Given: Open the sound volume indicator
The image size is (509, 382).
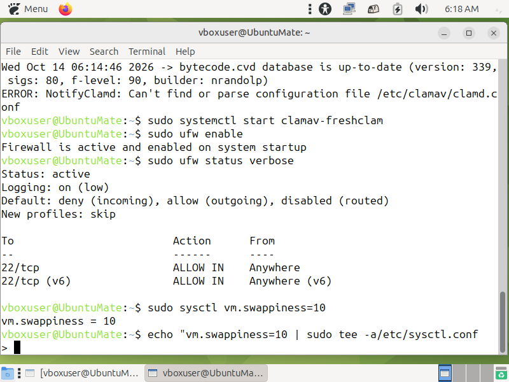Looking at the screenshot, I should pos(421,9).
